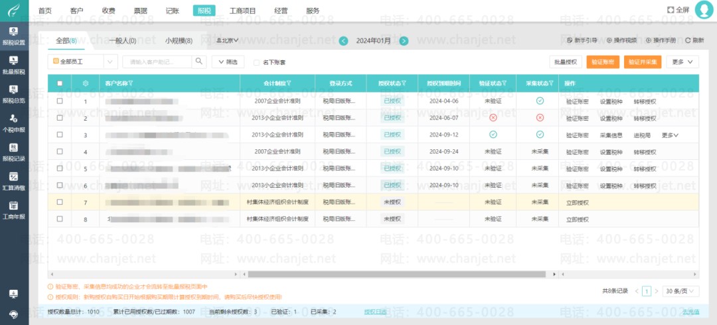The image size is (717, 325).
Task: Open column settings gear in table header
Action: coord(85,83)
